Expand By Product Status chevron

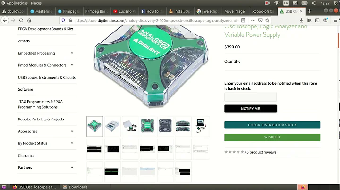click(x=72, y=143)
